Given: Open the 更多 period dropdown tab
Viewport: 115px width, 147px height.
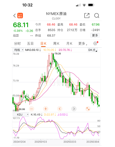Looking at the screenshot, I should [x=82, y=44].
